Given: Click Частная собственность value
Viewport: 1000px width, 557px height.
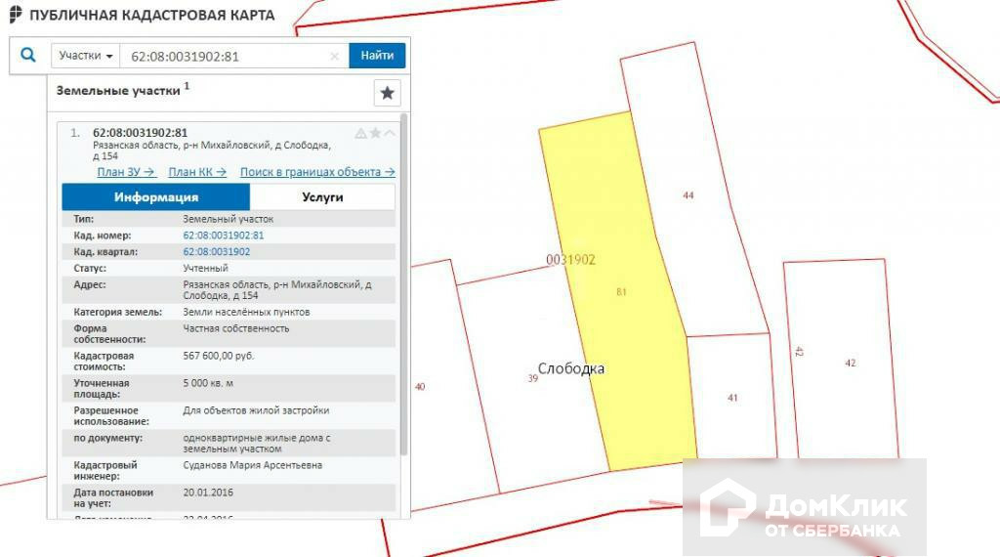Looking at the screenshot, I should click(236, 328).
